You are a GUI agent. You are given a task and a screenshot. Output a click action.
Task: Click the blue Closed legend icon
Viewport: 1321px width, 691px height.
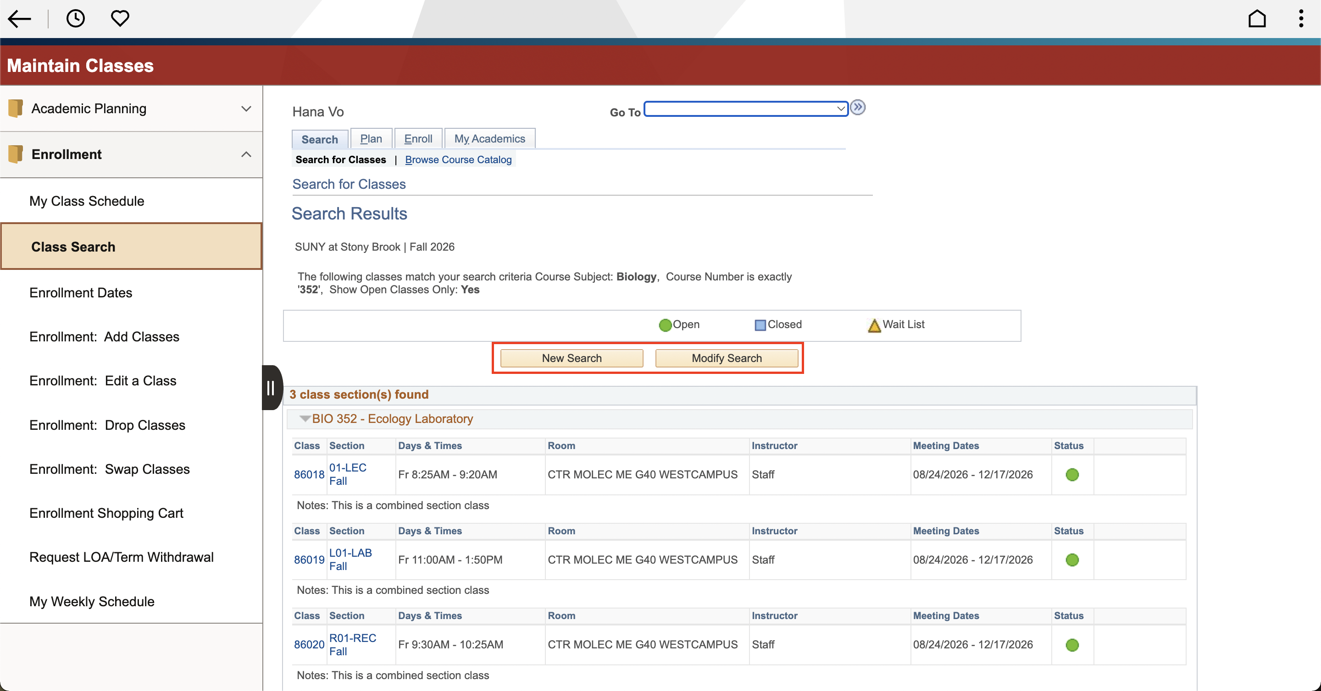click(760, 325)
